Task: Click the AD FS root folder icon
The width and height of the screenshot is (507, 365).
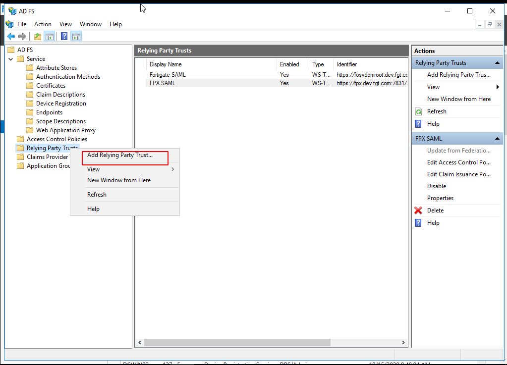Action: 11,50
